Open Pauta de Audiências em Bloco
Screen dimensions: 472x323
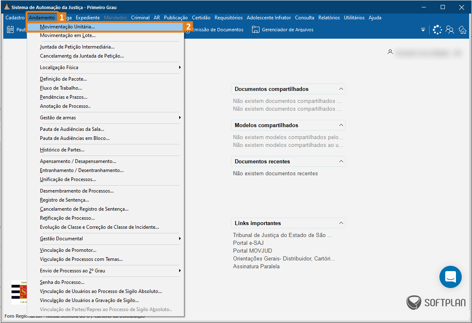pyautogui.click(x=106, y=138)
